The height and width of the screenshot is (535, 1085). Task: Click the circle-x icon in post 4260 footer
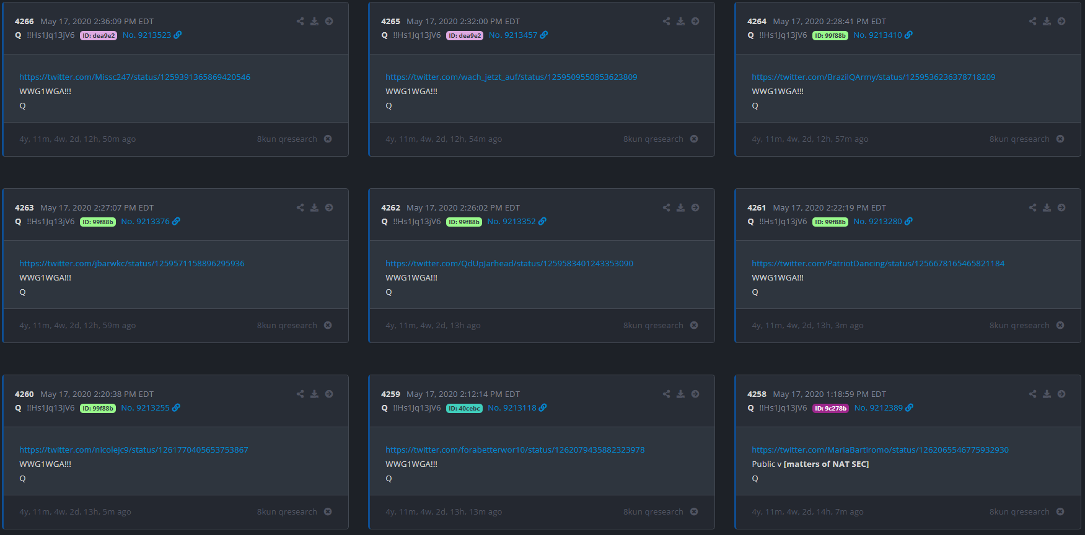pyautogui.click(x=328, y=511)
